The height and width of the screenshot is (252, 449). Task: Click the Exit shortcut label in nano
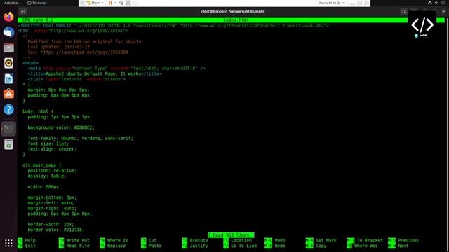click(30, 246)
